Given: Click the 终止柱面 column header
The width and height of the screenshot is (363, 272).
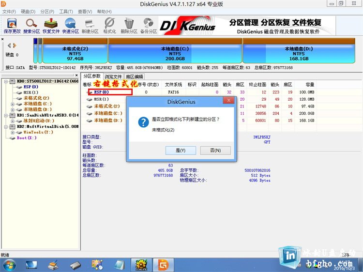Looking at the screenshot, I should point(257,85).
